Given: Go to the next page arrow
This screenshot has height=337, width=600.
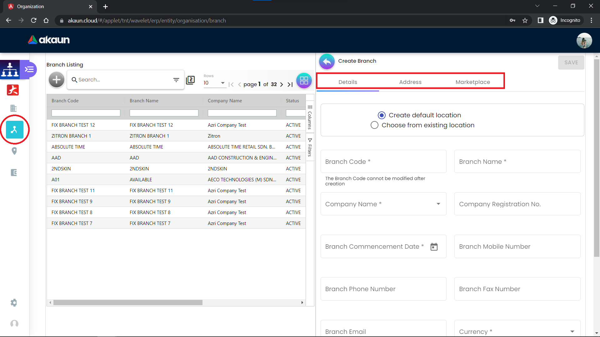Looking at the screenshot, I should pyautogui.click(x=282, y=85).
